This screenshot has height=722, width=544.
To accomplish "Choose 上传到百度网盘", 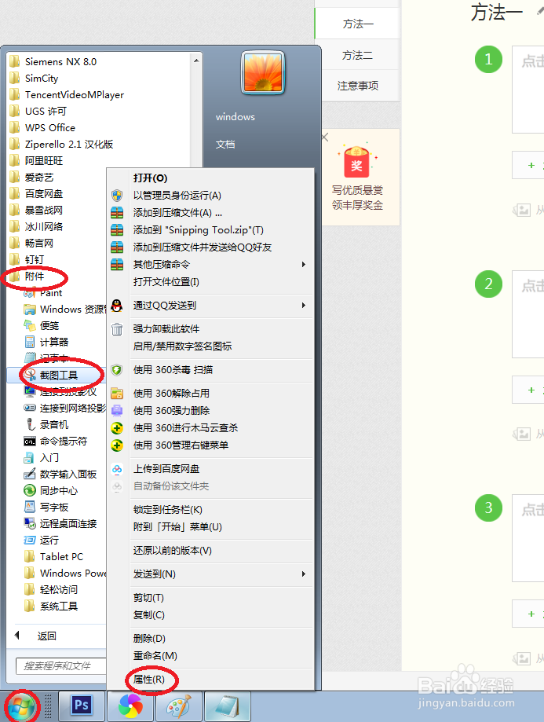I will [166, 469].
